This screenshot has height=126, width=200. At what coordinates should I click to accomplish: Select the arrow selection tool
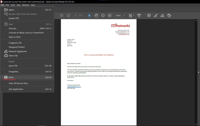click(89, 16)
